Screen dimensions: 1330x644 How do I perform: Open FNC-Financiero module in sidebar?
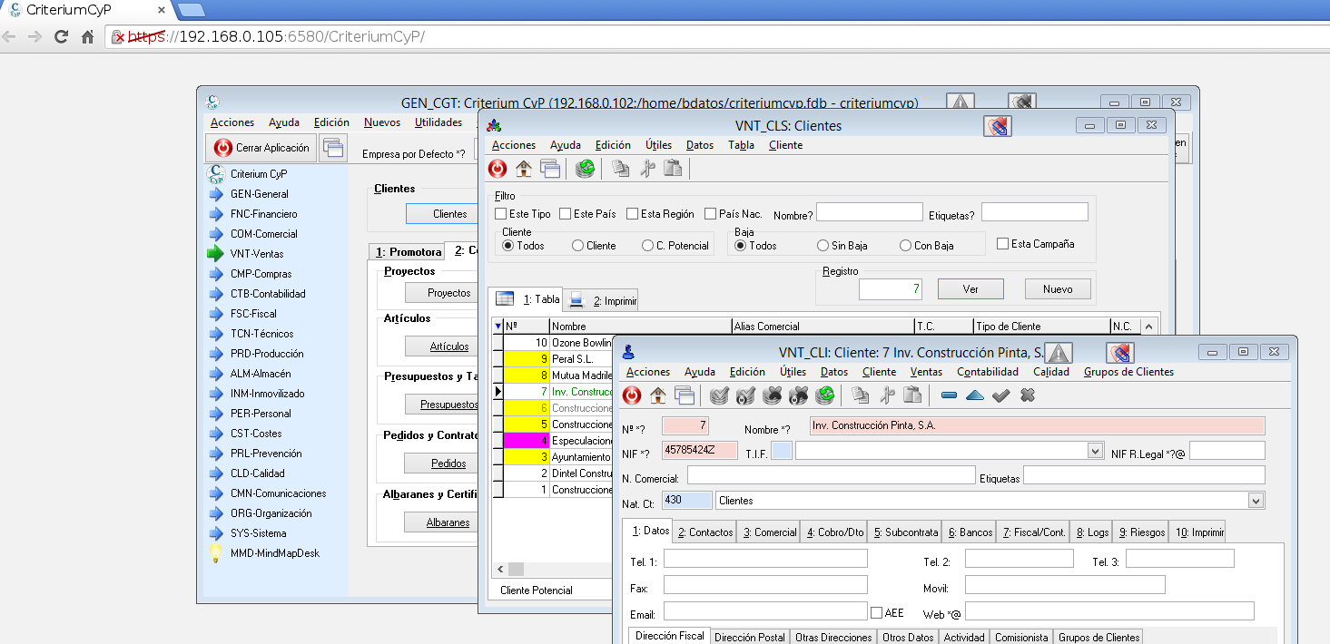(263, 214)
